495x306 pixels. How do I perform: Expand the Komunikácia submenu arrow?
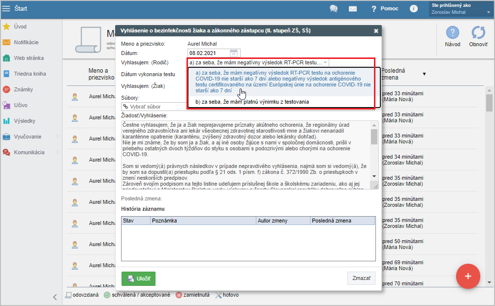tap(58, 152)
